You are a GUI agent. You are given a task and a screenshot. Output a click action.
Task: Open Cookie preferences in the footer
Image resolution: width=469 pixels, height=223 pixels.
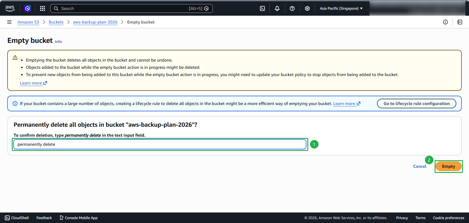pos(448,218)
